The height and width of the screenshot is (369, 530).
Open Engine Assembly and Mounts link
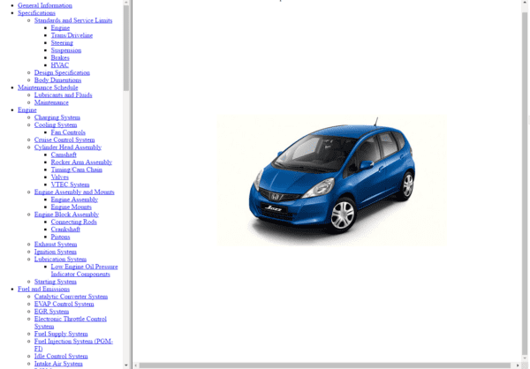74,192
